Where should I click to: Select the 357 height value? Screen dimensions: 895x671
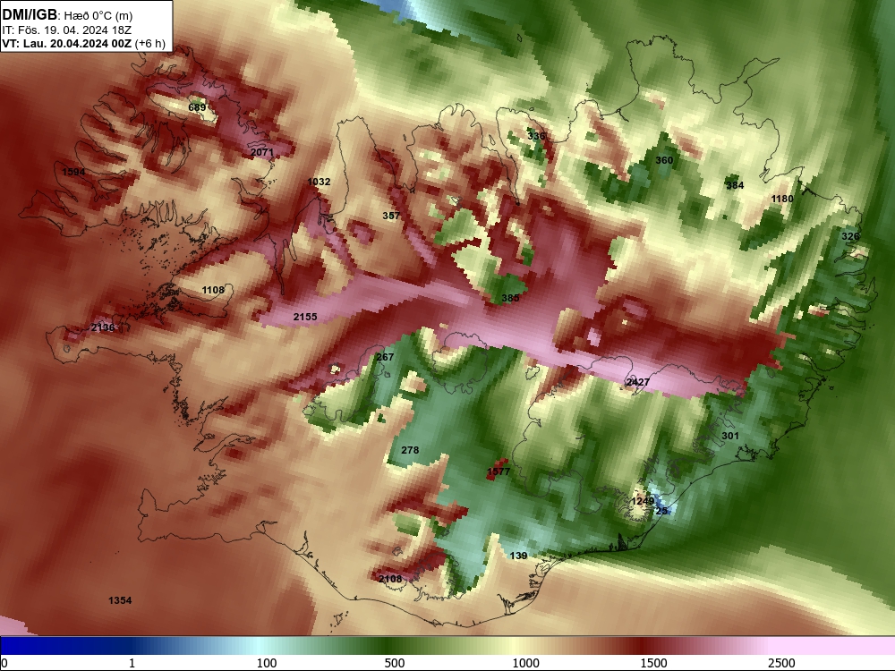coord(391,215)
